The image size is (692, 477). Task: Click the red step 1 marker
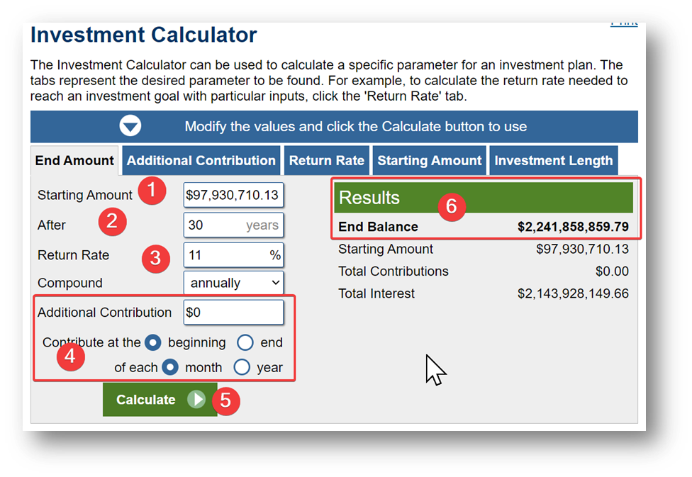152,192
